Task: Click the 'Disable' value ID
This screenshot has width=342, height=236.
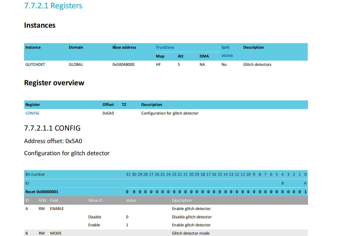Action: 95,217
